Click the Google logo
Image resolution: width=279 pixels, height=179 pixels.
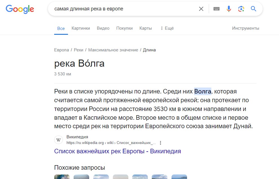pyautogui.click(x=20, y=9)
